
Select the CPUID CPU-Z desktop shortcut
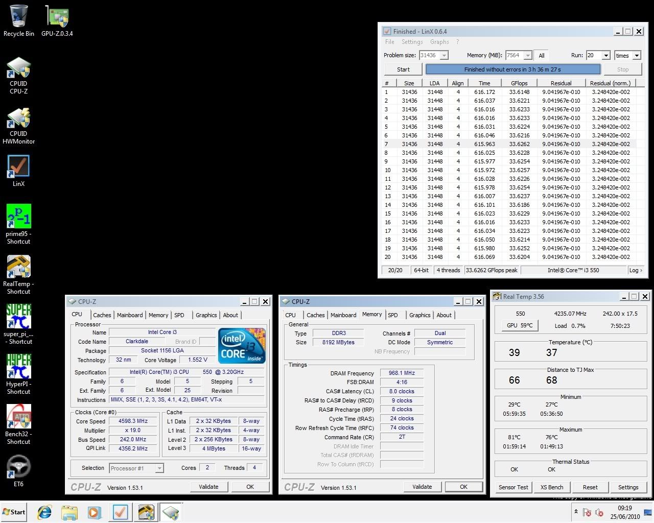click(x=19, y=75)
